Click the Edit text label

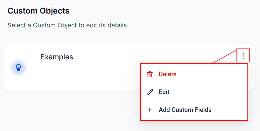coord(164,92)
